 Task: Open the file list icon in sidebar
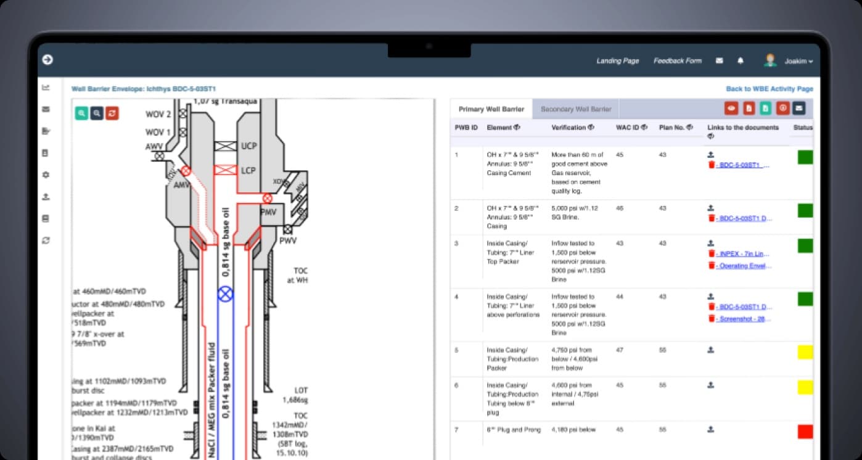[46, 153]
